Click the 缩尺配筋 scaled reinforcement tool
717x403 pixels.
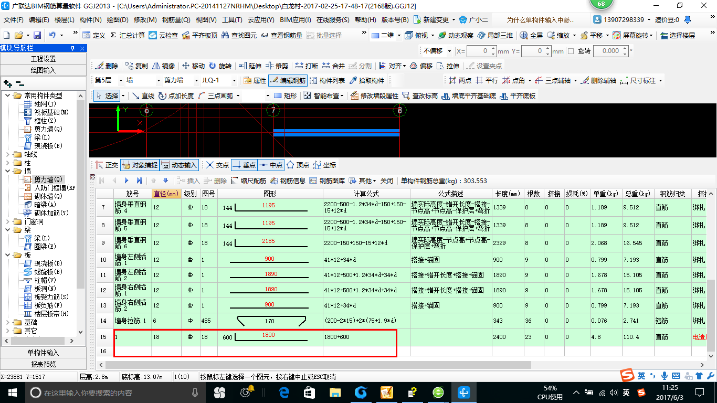(248, 181)
